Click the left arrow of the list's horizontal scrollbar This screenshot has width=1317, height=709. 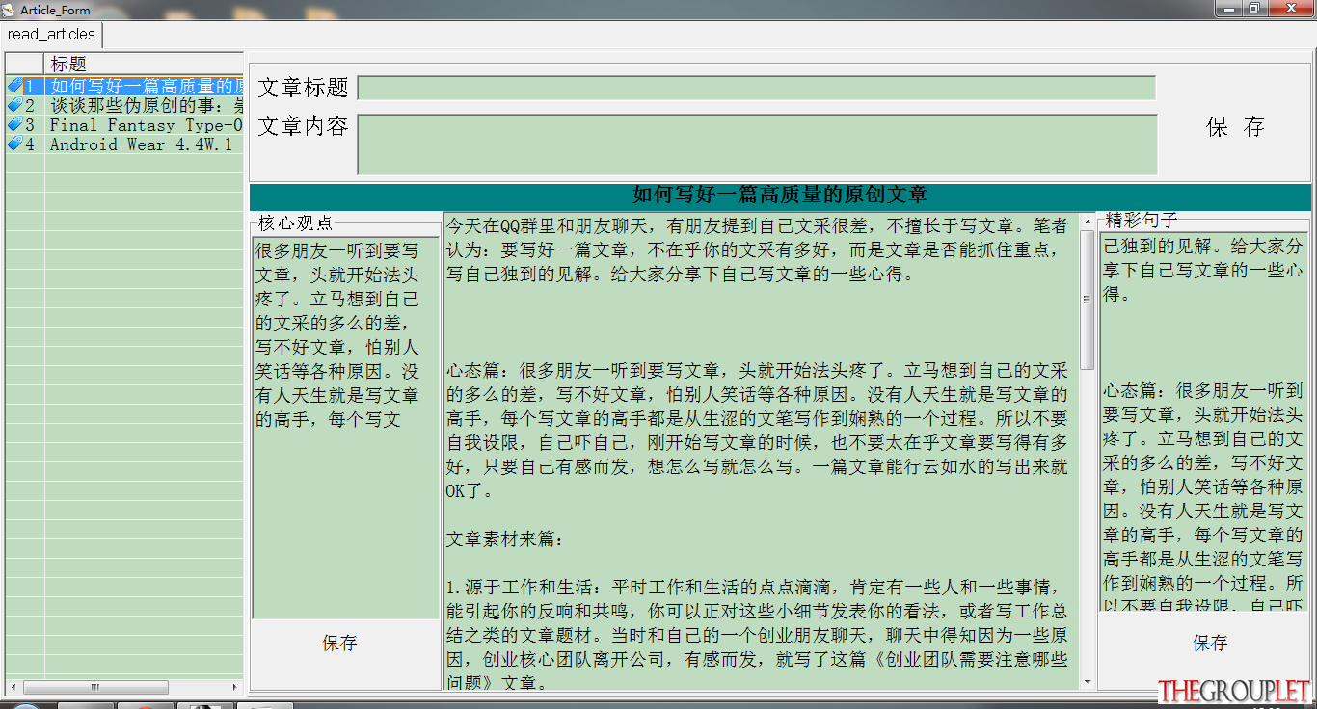coord(13,688)
